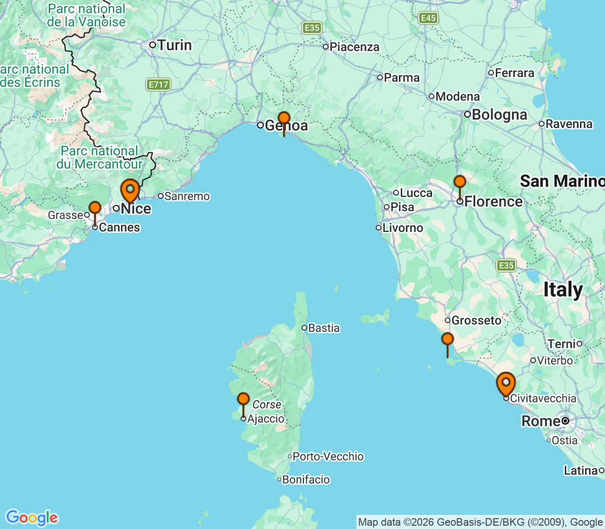Click the Livorno city label
This screenshot has height=529, width=605.
tap(403, 228)
